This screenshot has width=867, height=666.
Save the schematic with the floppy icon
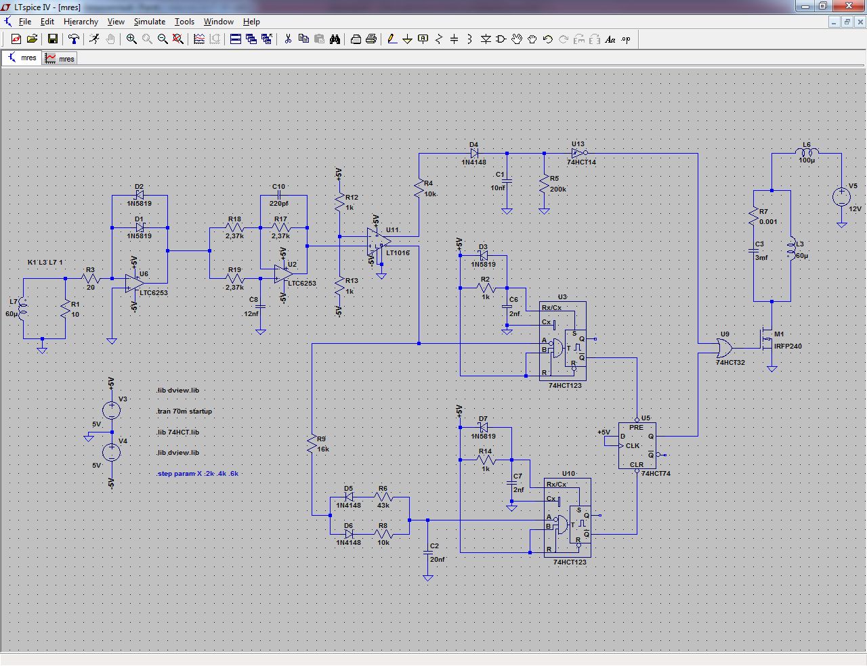coord(52,39)
